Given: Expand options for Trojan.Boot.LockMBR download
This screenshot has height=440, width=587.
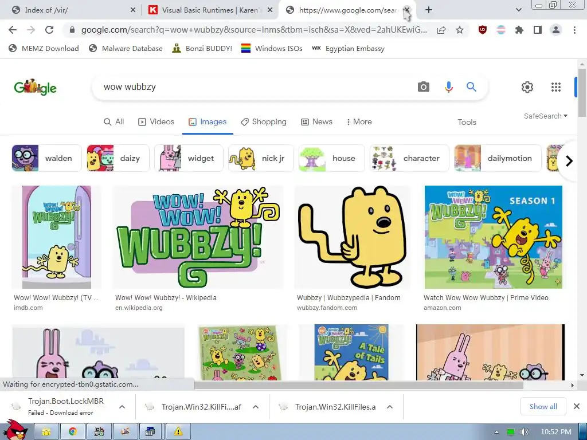Looking at the screenshot, I should 122,407.
